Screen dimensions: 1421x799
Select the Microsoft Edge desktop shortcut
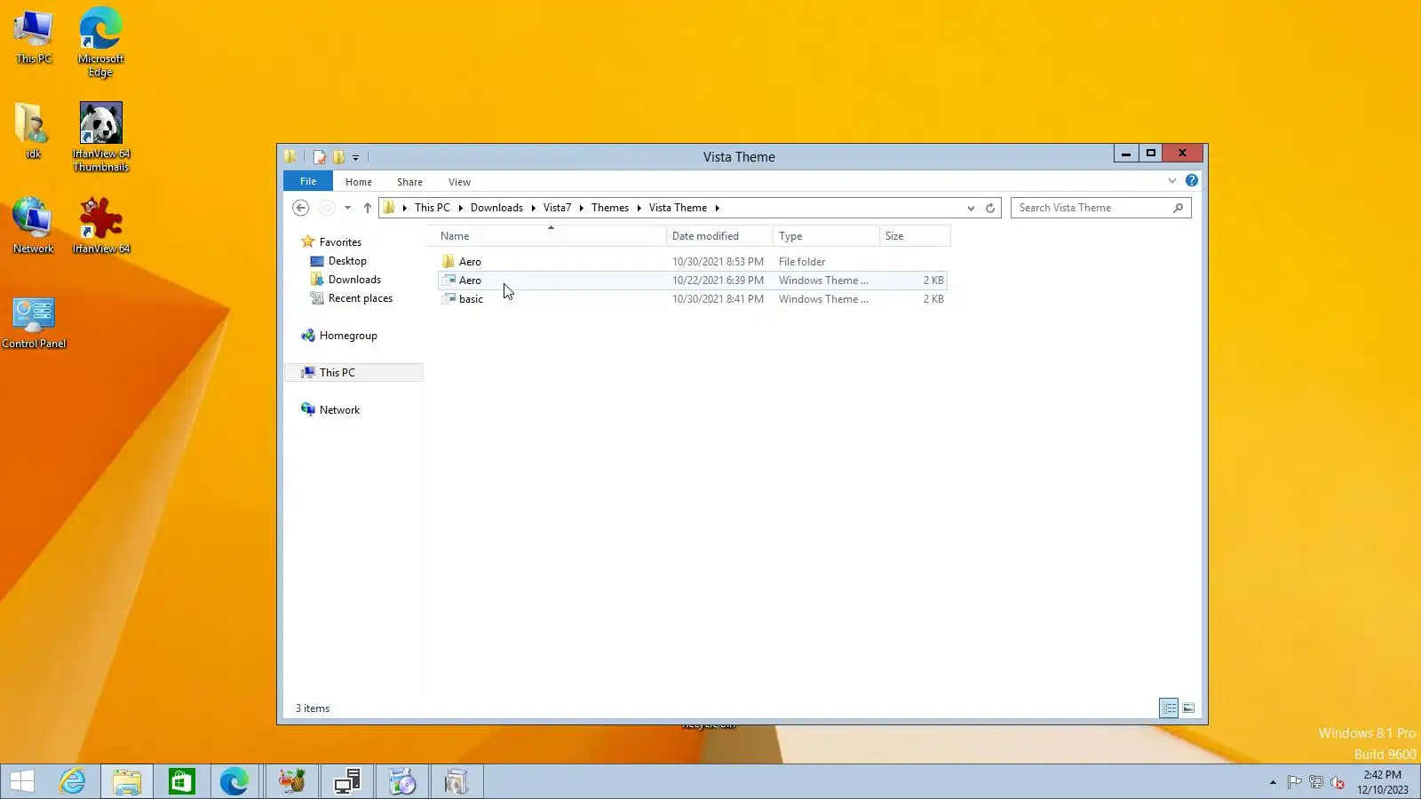pos(100,42)
